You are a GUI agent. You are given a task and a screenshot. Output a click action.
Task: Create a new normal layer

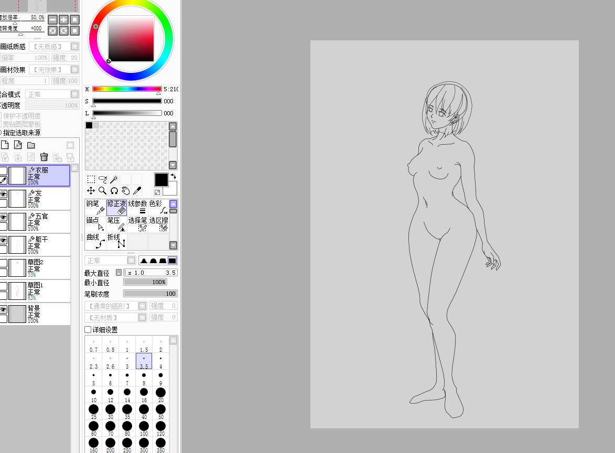pos(5,145)
